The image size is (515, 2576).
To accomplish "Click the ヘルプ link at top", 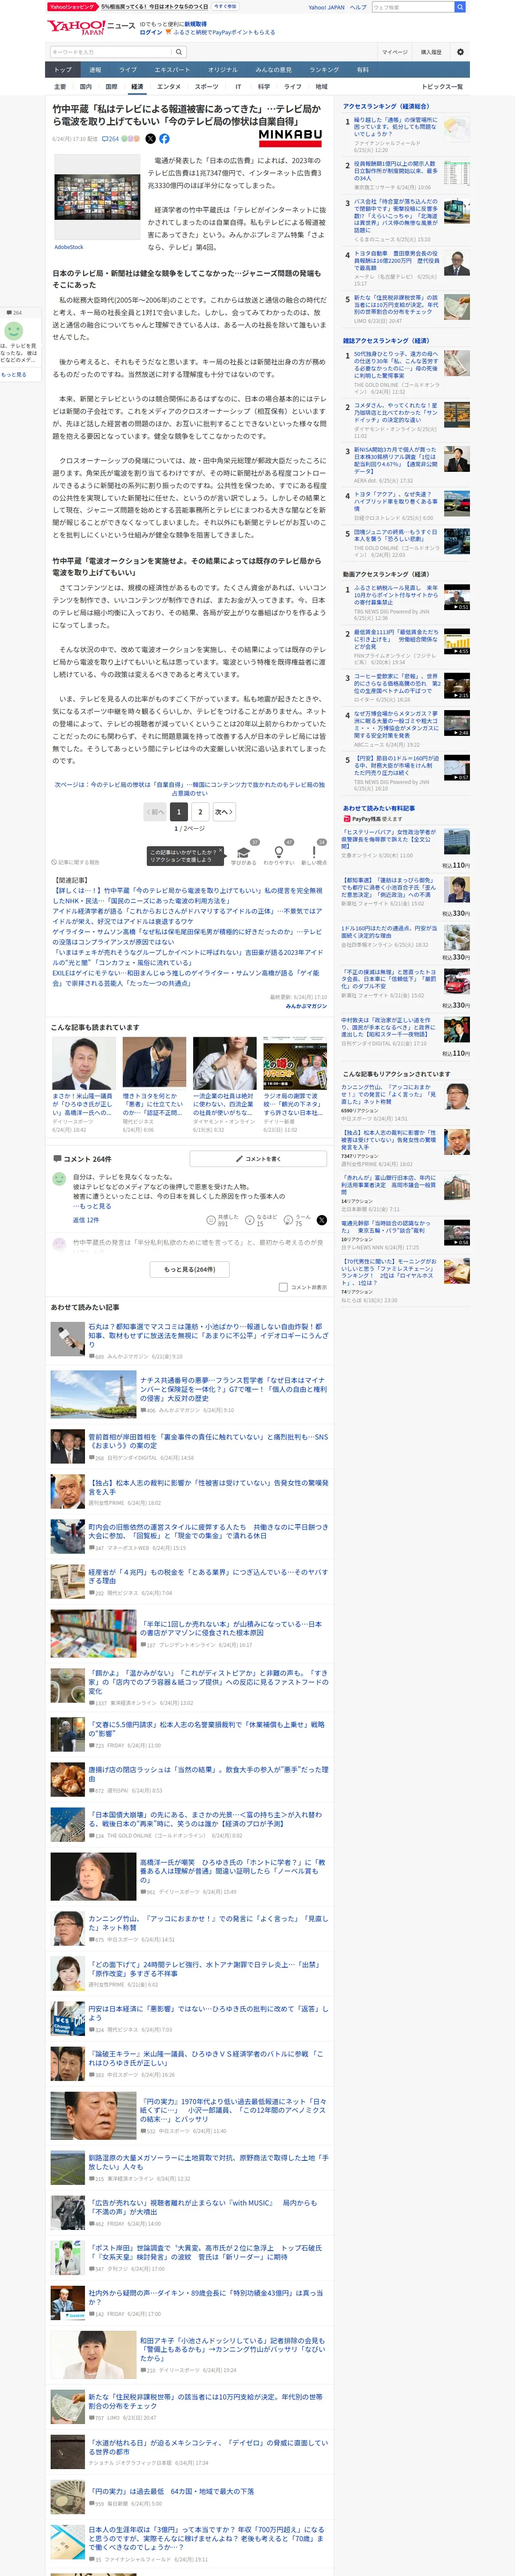I will [x=357, y=7].
